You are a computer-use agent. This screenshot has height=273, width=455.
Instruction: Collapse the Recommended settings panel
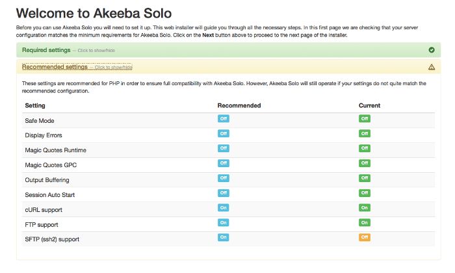(228, 67)
